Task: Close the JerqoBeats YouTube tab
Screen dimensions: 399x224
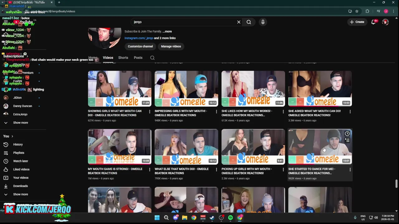Action: click(x=51, y=2)
